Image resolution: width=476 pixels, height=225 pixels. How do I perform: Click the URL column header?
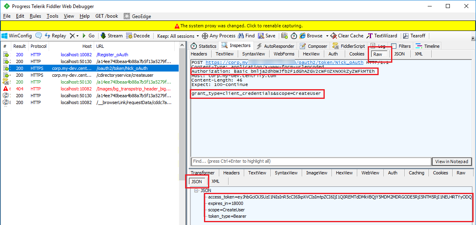coord(134,46)
